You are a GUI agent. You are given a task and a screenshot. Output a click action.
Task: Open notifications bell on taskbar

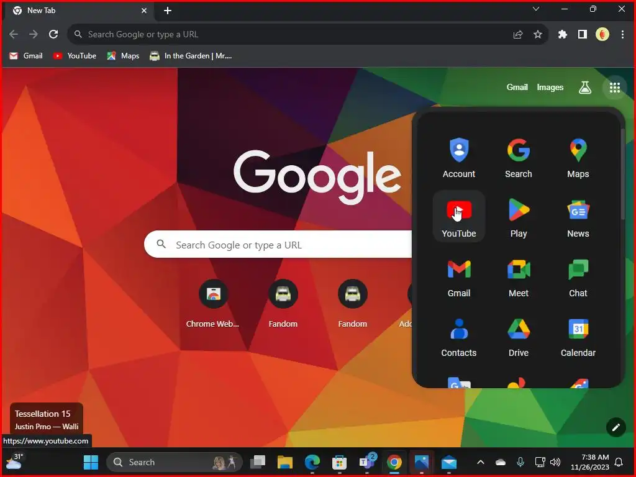pyautogui.click(x=619, y=462)
